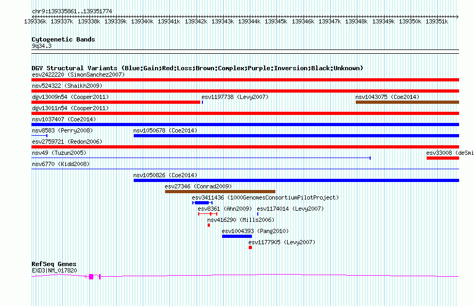The image size is (474, 306).
Task: Select the red esv8361 variant glyph
Action: point(208,214)
